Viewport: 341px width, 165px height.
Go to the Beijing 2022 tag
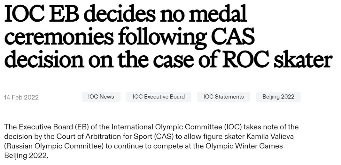(278, 97)
